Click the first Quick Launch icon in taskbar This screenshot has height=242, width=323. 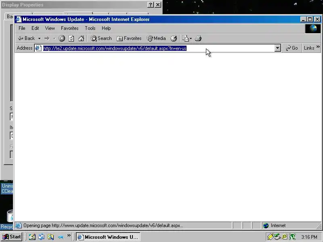[32, 237]
